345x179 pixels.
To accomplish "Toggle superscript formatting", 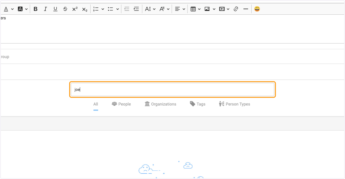I will click(x=75, y=9).
